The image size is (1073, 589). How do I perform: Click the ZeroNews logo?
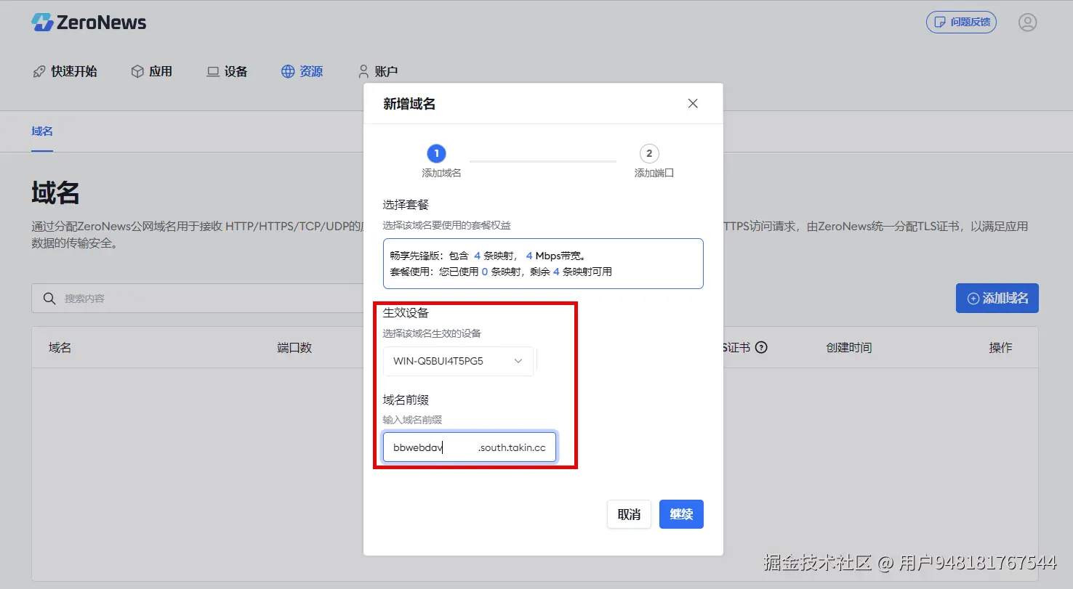point(89,23)
